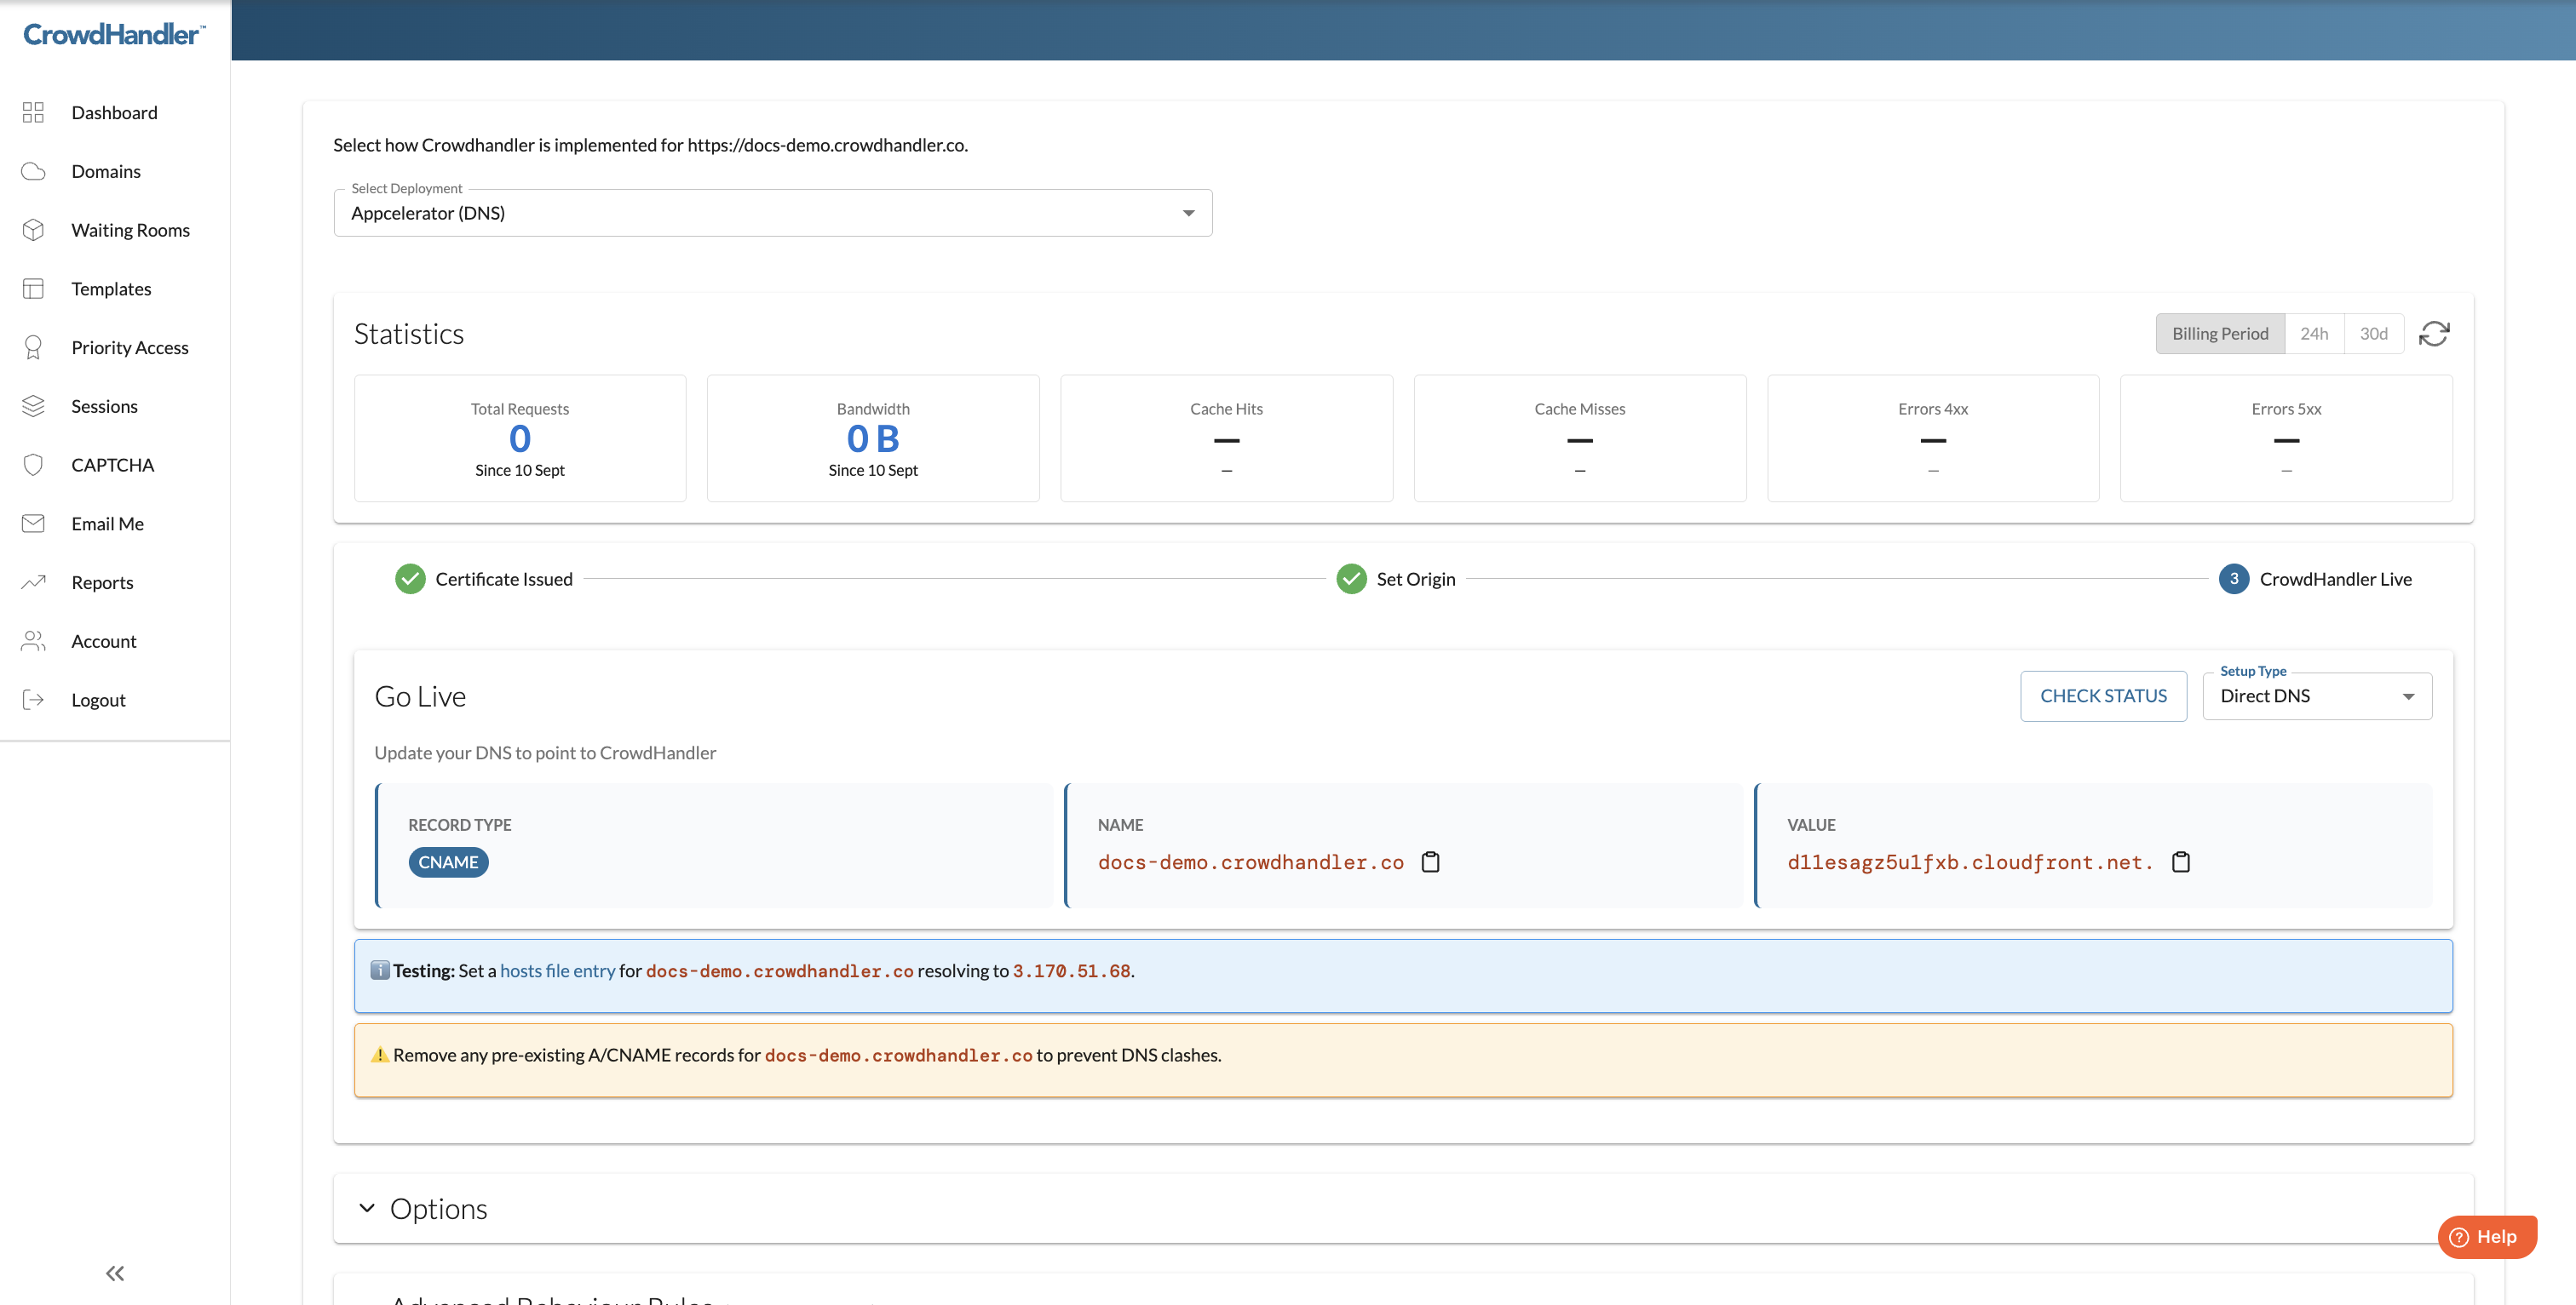Click the Logout exit icon
The width and height of the screenshot is (2576, 1305).
[x=33, y=700]
